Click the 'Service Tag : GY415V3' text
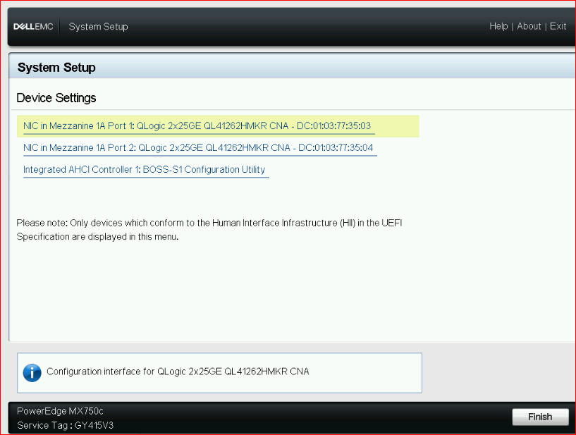576x435 pixels. coord(66,425)
